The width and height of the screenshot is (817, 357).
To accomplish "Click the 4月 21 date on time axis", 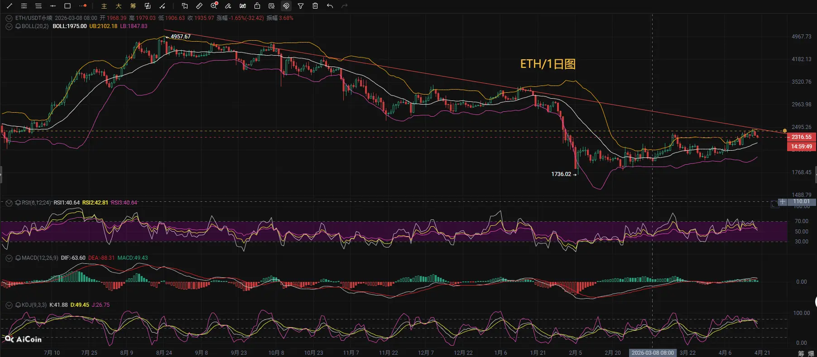I will tap(762, 353).
